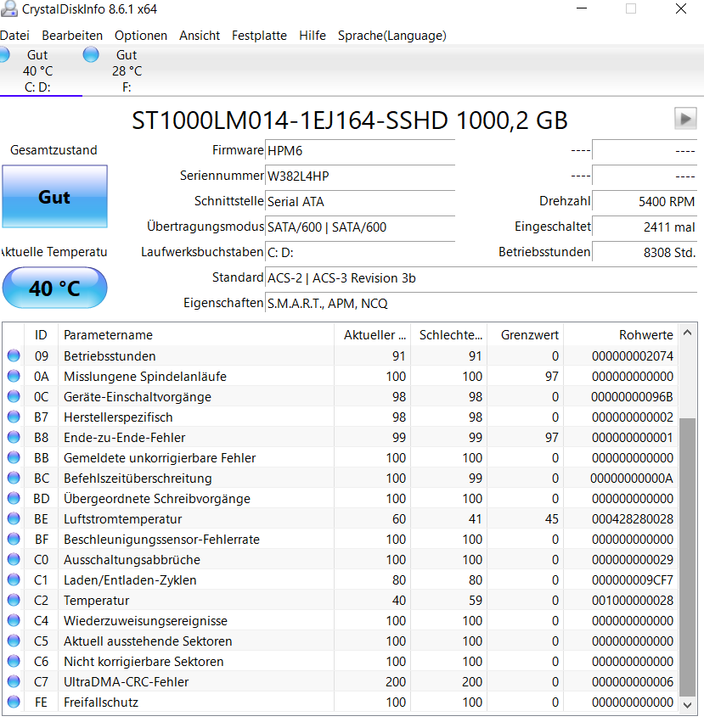The image size is (704, 722).
Task: Click status orb for Herstellerspezifisch row
Action: pos(14,417)
